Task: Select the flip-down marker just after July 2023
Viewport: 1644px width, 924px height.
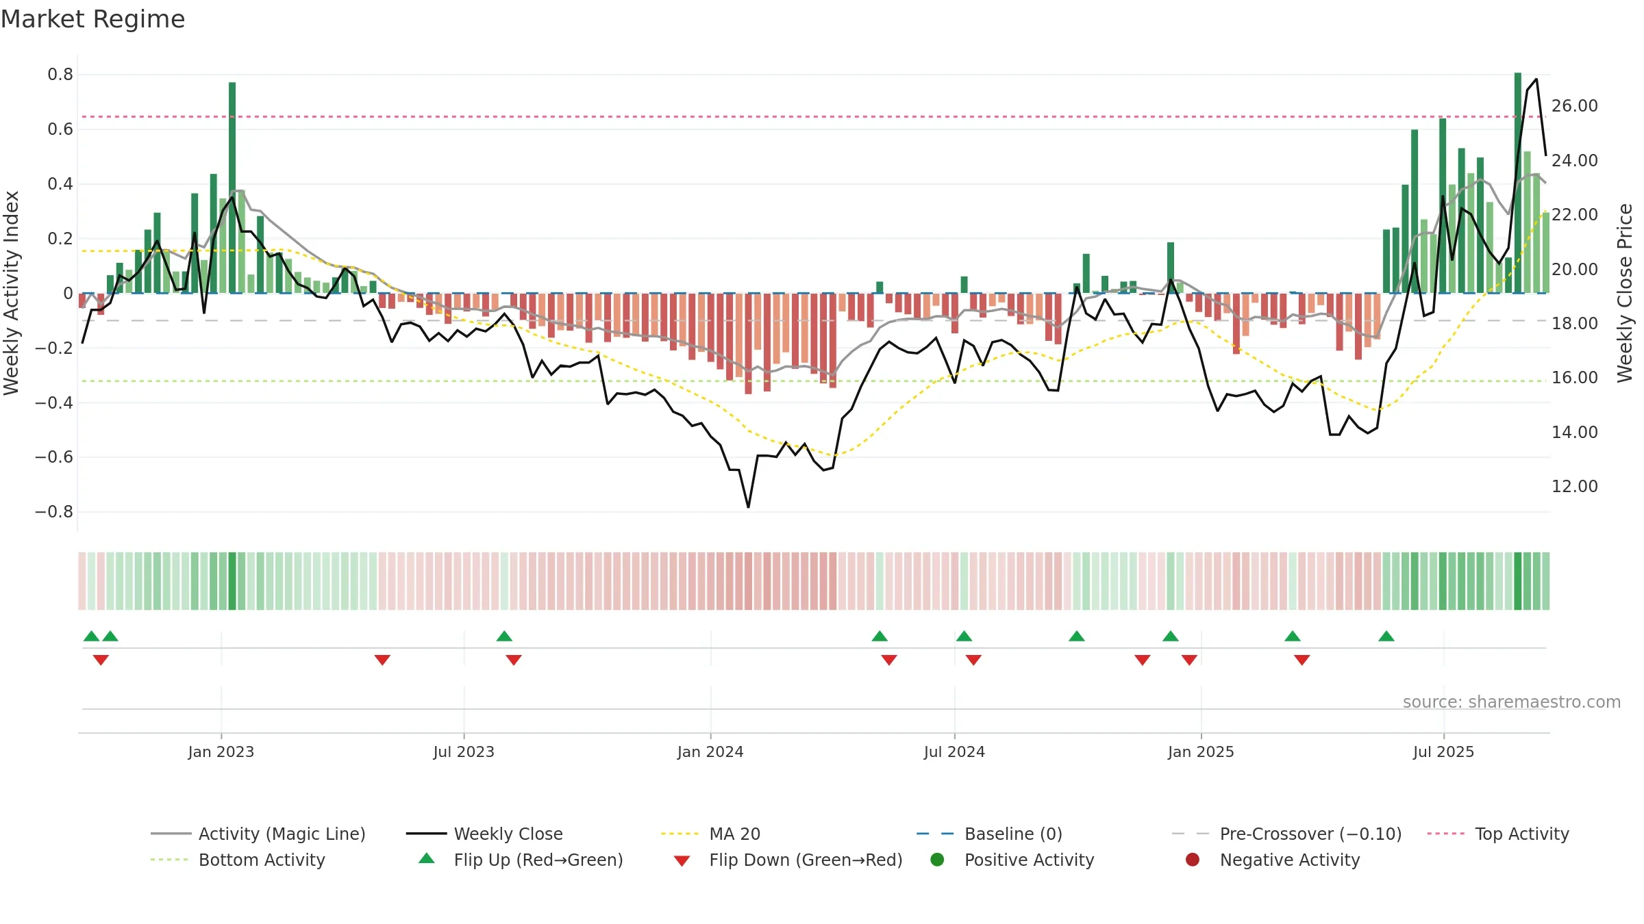Action: tap(514, 660)
